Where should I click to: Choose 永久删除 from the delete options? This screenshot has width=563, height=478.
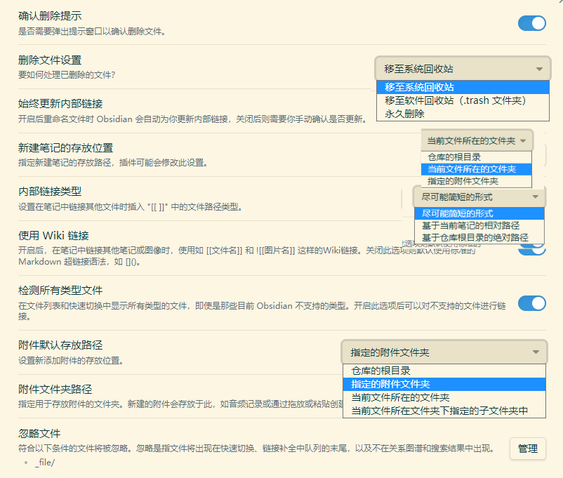pyautogui.click(x=405, y=113)
